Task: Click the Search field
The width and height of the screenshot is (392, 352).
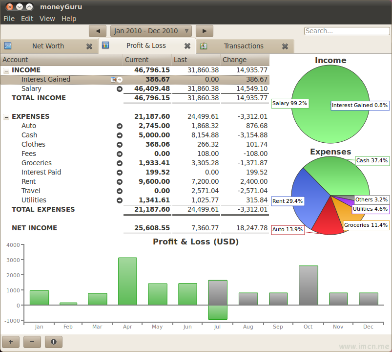Action: pyautogui.click(x=347, y=31)
